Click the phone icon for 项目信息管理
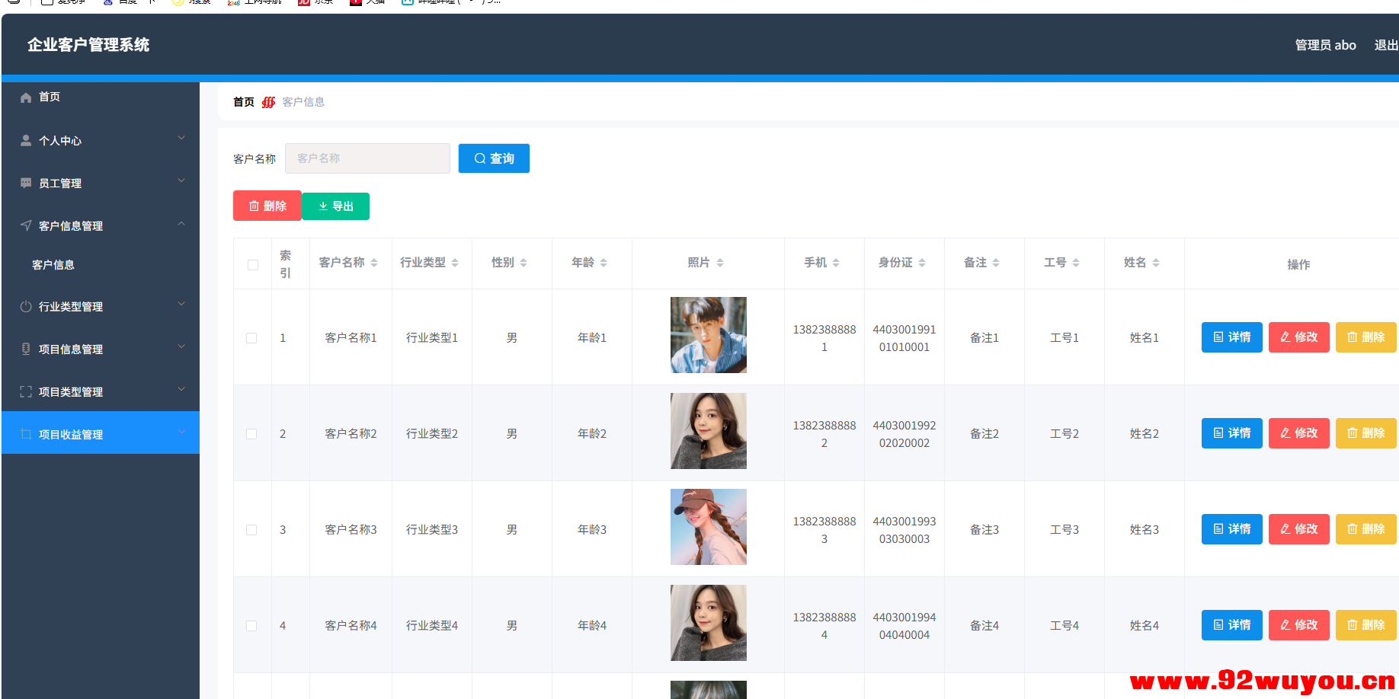Viewport: 1399px width, 699px height. (x=24, y=349)
